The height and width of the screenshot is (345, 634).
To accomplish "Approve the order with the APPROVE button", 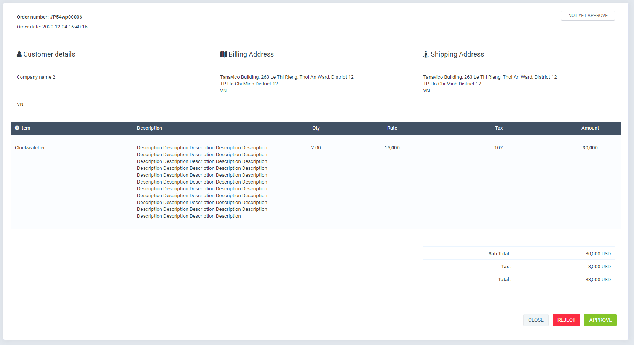I will tap(600, 320).
